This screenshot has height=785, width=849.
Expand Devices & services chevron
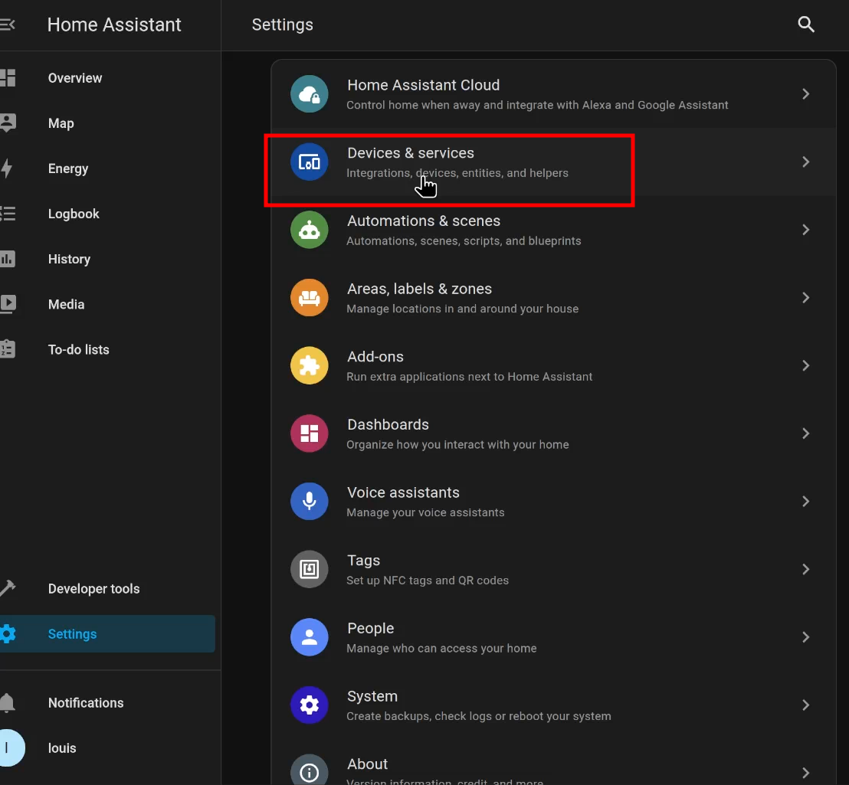(x=805, y=162)
